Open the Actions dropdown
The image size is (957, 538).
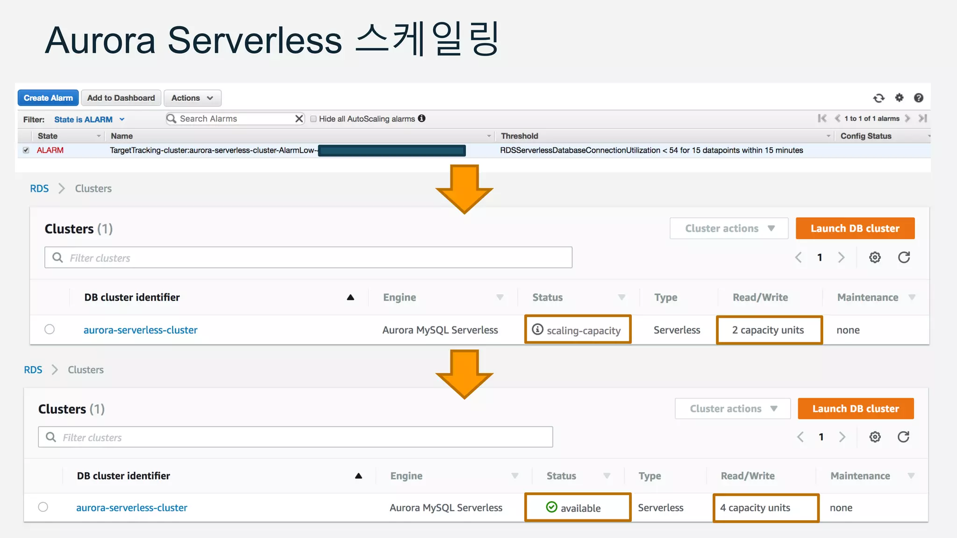[193, 98]
